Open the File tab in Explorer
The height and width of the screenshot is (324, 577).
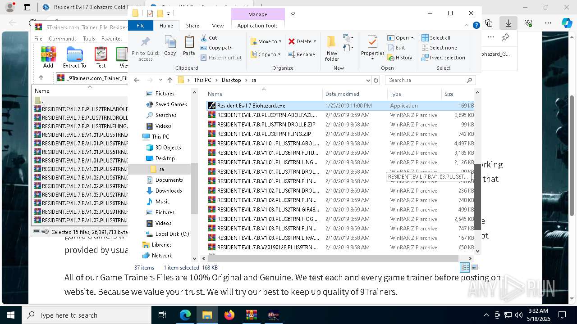point(141,26)
